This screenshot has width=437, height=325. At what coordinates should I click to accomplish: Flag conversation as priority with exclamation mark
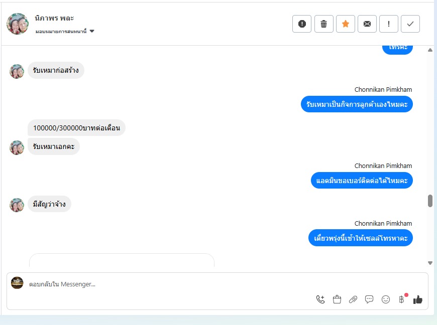point(388,24)
